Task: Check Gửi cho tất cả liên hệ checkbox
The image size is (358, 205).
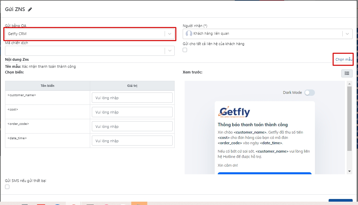Action: (x=185, y=50)
